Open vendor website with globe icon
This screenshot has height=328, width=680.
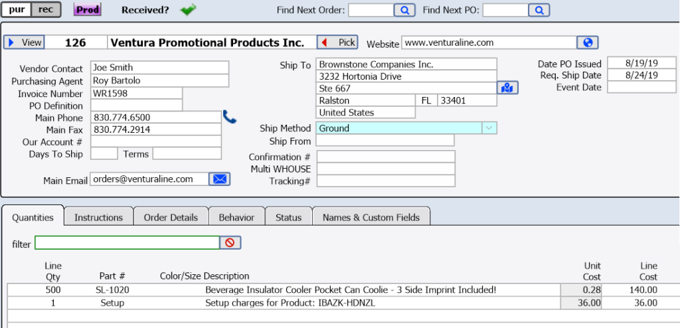point(588,42)
